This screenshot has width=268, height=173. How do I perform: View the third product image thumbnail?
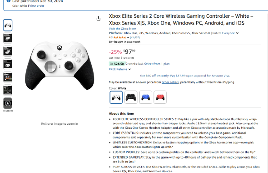pos(8,51)
